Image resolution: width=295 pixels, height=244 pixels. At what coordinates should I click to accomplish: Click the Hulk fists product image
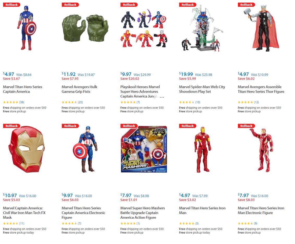coord(85,29)
